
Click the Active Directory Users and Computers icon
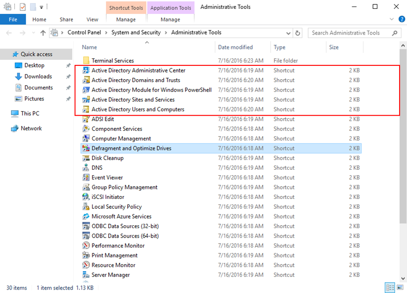tap(86, 109)
